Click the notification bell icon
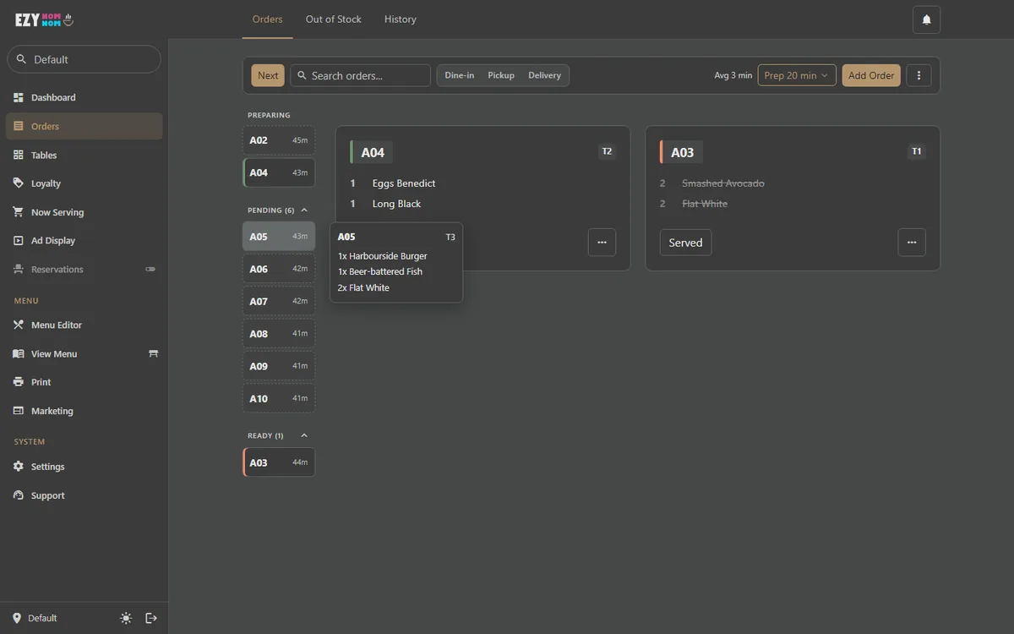 tap(926, 19)
